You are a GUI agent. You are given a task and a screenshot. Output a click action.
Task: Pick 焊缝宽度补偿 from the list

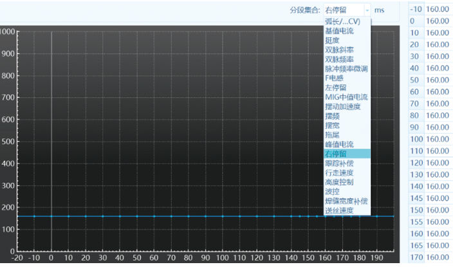pos(346,201)
